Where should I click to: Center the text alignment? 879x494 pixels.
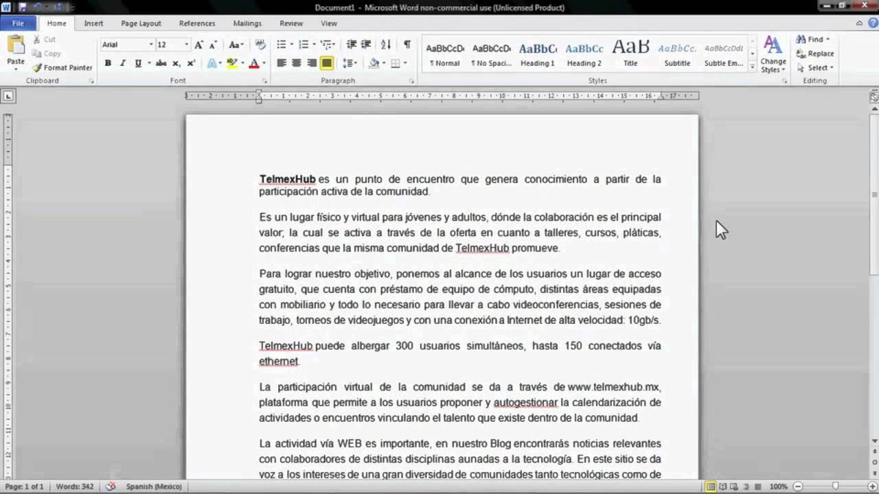[x=297, y=63]
